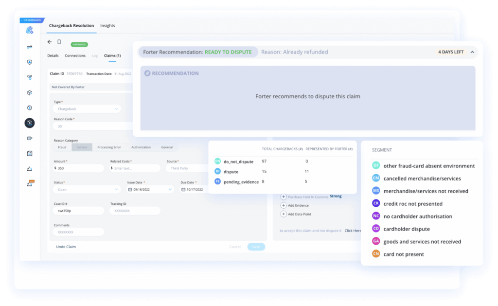498x306 pixels.
Task: Click the plus icon next to Add Evidence
Action: (x=283, y=205)
